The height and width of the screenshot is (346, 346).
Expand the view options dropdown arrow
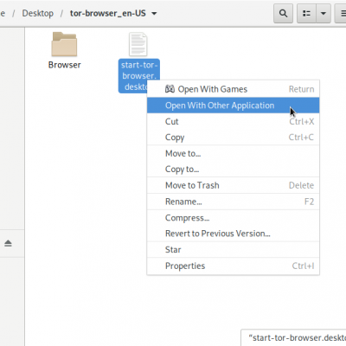pos(324,13)
